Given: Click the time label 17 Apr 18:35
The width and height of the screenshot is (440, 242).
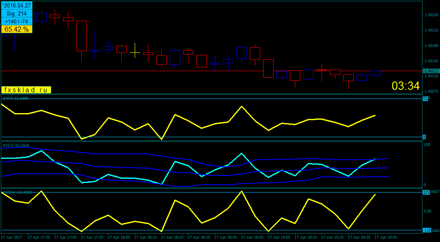Looking at the screenshot, I should (199, 237).
